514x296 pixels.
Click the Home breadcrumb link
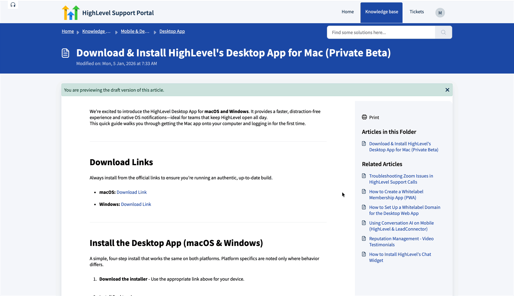click(x=68, y=31)
